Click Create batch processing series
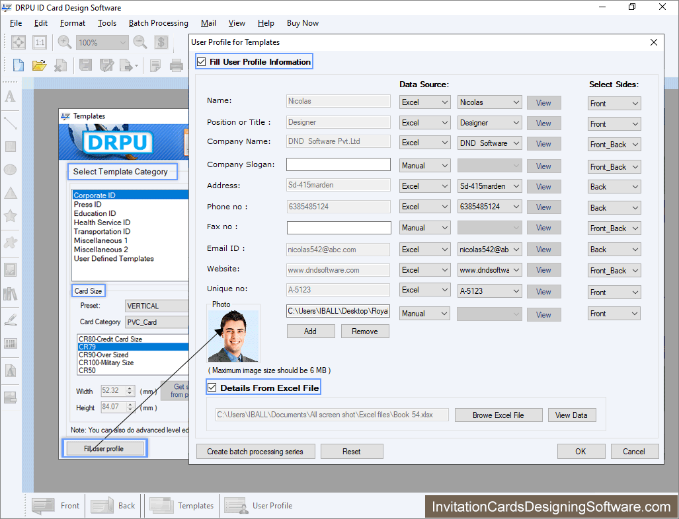This screenshot has height=519, width=679. tap(255, 451)
